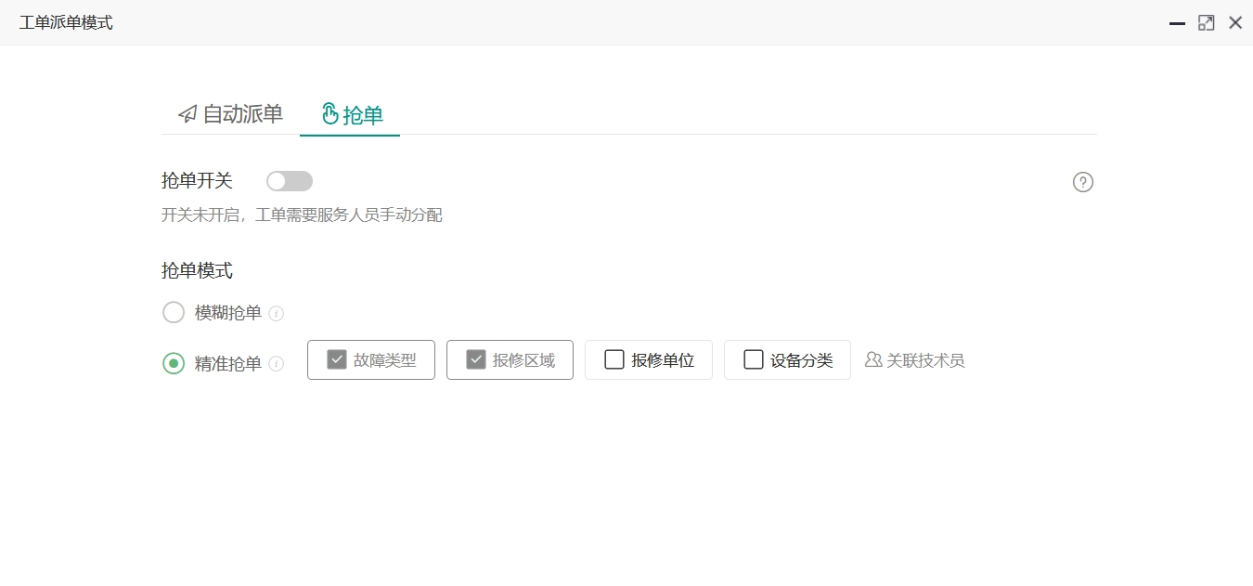Viewport: 1253px width, 586px height.
Task: Click the paper plane icon beside 自动派单
Action: coord(187,113)
